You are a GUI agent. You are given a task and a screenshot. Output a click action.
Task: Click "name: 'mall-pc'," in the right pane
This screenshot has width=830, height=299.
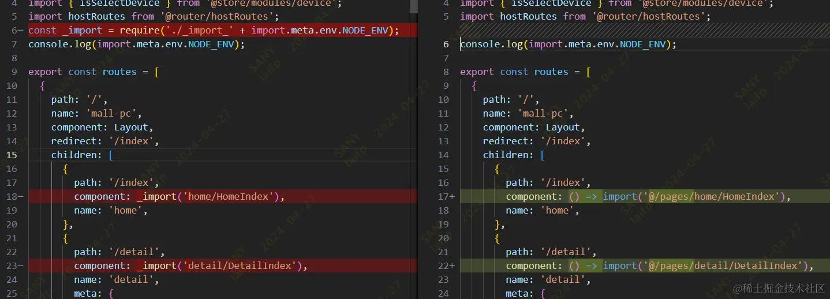[x=531, y=113]
